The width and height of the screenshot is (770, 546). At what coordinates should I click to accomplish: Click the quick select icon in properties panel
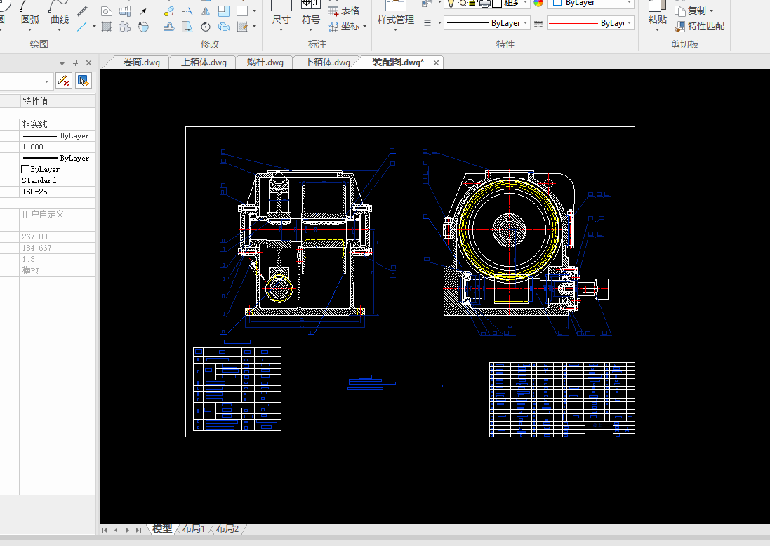point(83,80)
